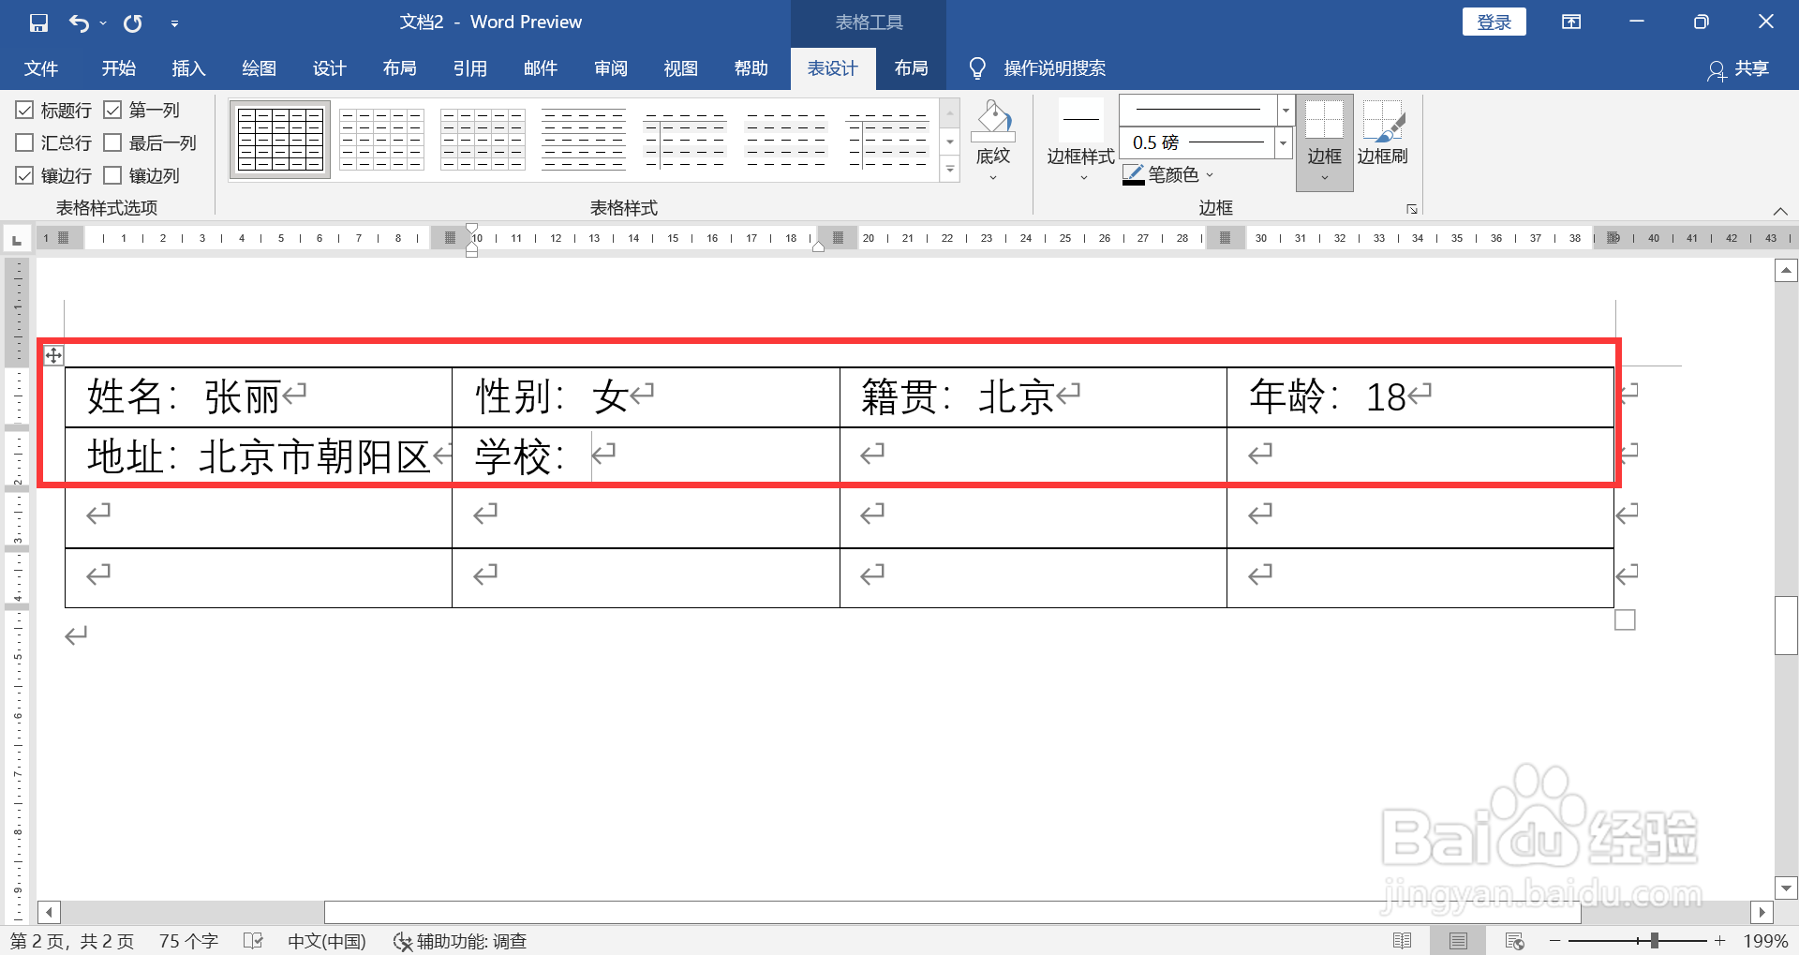Click the 边框样式 border styles icon
This screenshot has width=1799, height=955.
point(1080,120)
